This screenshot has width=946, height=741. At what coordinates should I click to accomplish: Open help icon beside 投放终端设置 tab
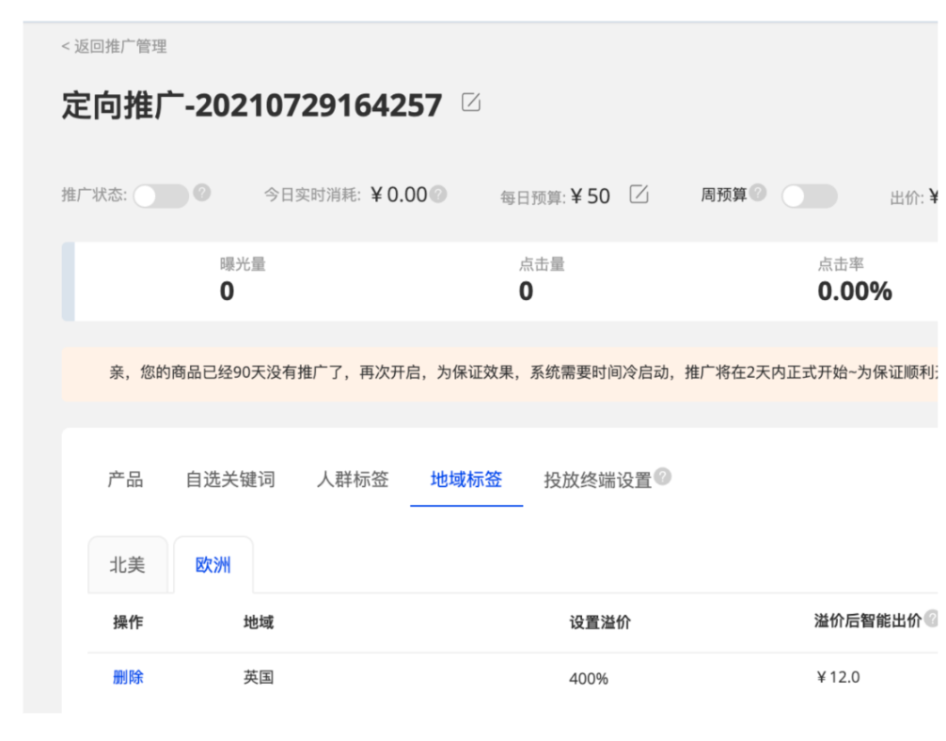[662, 476]
